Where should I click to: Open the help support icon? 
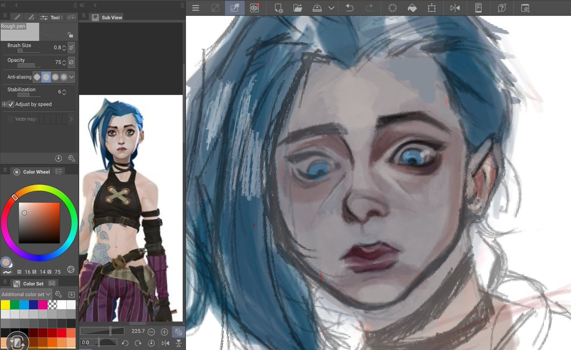click(x=502, y=8)
